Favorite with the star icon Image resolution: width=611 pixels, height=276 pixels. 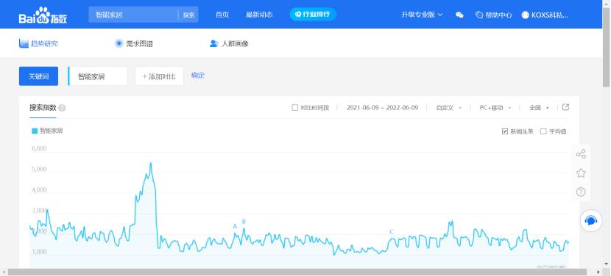(x=581, y=173)
